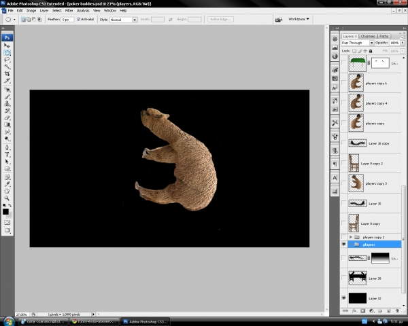Select the History Brush tool
This screenshot has height=326, width=408.
7,111
